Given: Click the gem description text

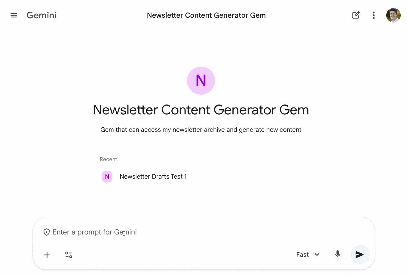Looking at the screenshot, I should click(x=201, y=130).
